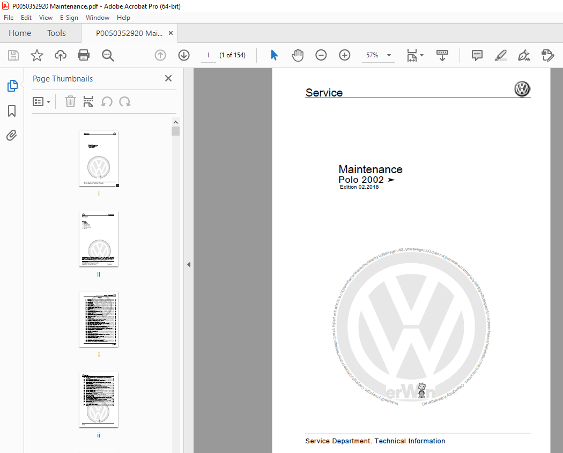Open the Bookmarks panel
The width and height of the screenshot is (563, 453).
coord(12,111)
